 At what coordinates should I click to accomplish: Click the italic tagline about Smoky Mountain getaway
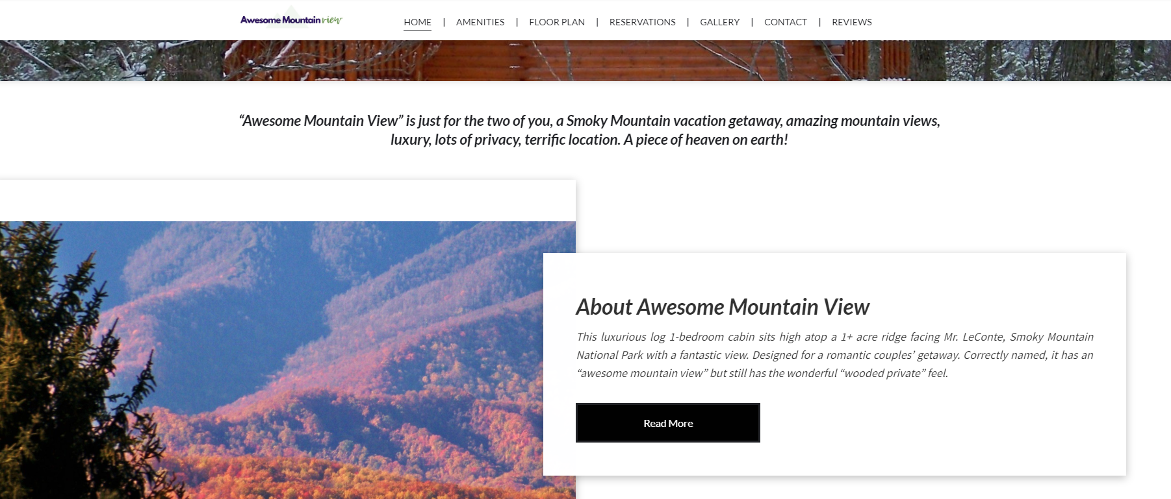click(589, 130)
